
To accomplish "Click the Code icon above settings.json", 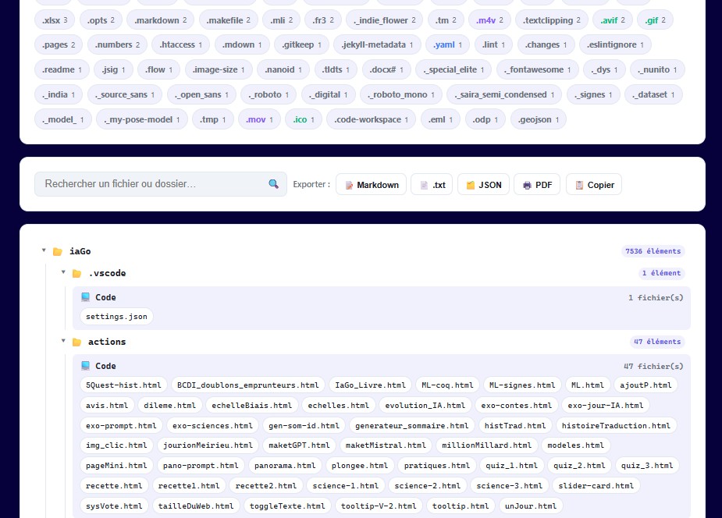I will (x=86, y=297).
